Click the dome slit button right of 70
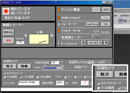Image resolution: width=130 pixels, height=93 pixels. point(106,43)
